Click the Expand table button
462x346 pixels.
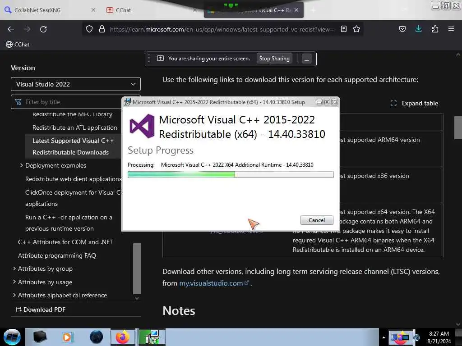pos(414,103)
